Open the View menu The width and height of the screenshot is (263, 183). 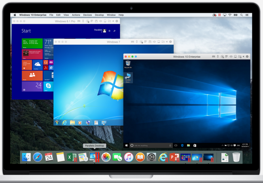click(66, 15)
